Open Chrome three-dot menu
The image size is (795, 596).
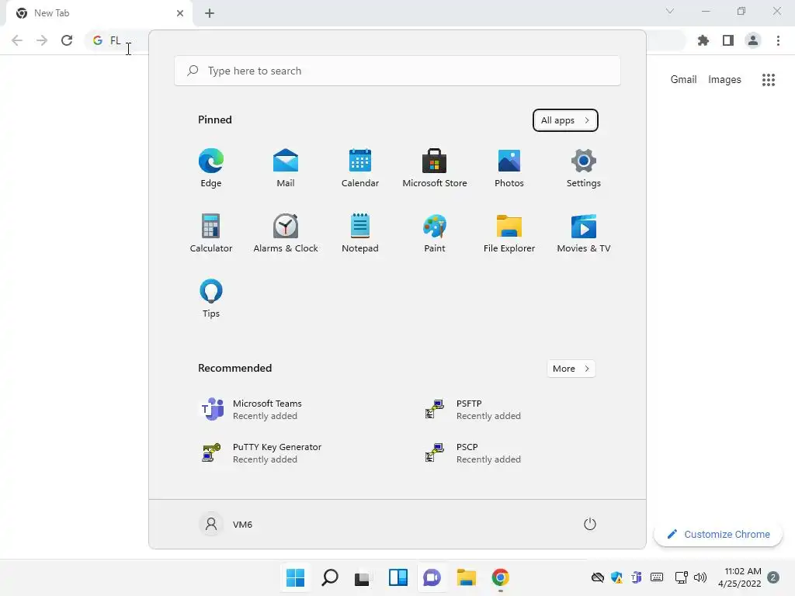click(x=778, y=40)
